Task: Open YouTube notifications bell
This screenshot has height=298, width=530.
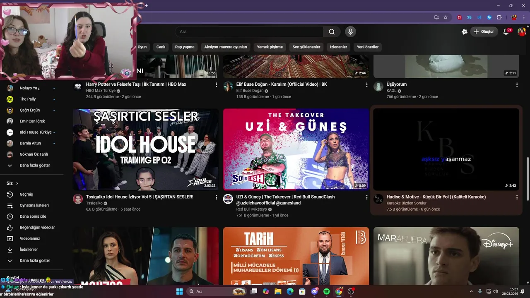Action: (x=506, y=32)
